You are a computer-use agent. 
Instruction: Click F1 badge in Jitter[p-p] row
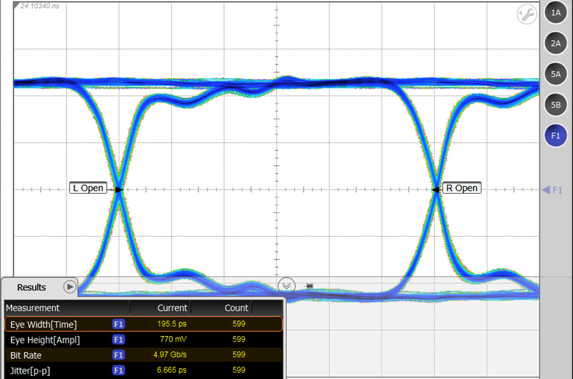[x=119, y=371]
